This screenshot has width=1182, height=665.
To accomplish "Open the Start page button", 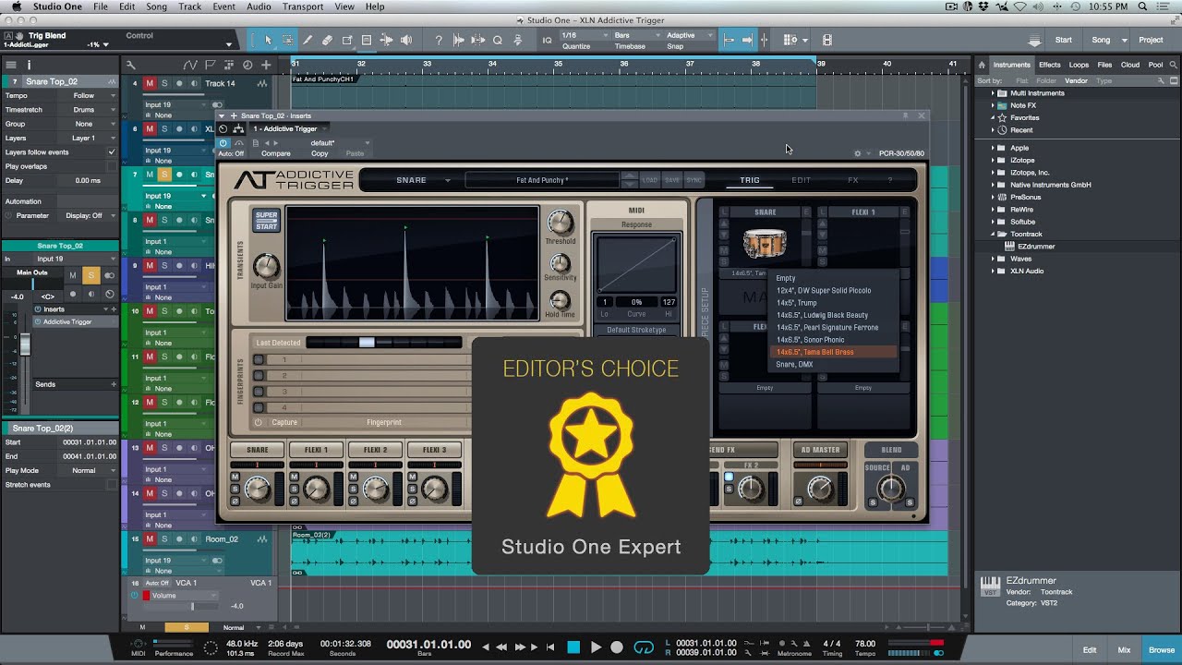I will pyautogui.click(x=1064, y=40).
